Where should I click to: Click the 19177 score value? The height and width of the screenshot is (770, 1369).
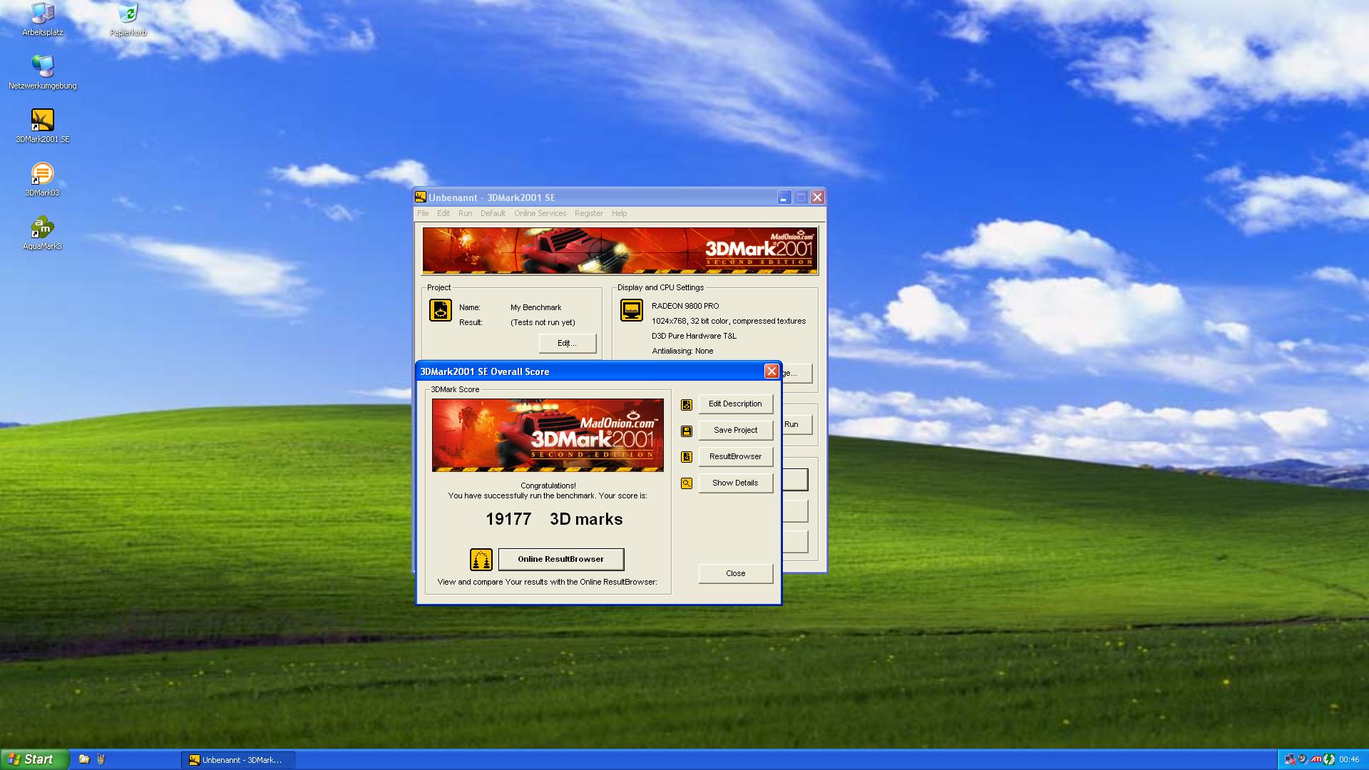coord(508,520)
